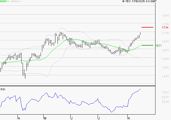Click the 1800 price axis label
171x120 pixels.
point(165,16)
